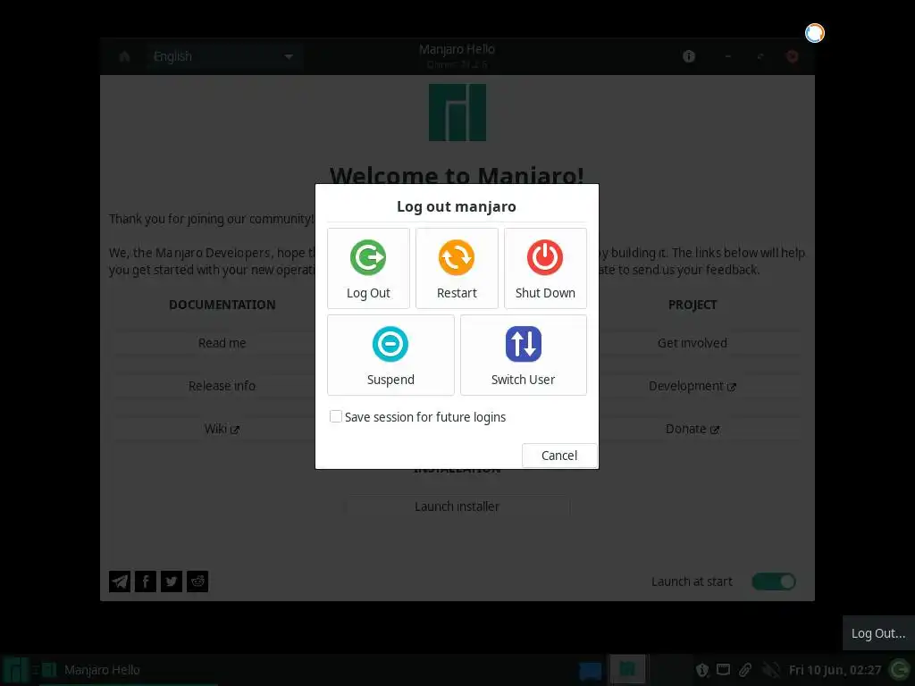Open the Reddit social icon
The width and height of the screenshot is (915, 686).
(x=197, y=581)
